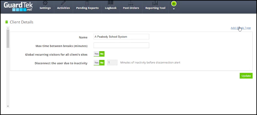
Task: Click the green plus circle icon
Action: tap(174, 4)
